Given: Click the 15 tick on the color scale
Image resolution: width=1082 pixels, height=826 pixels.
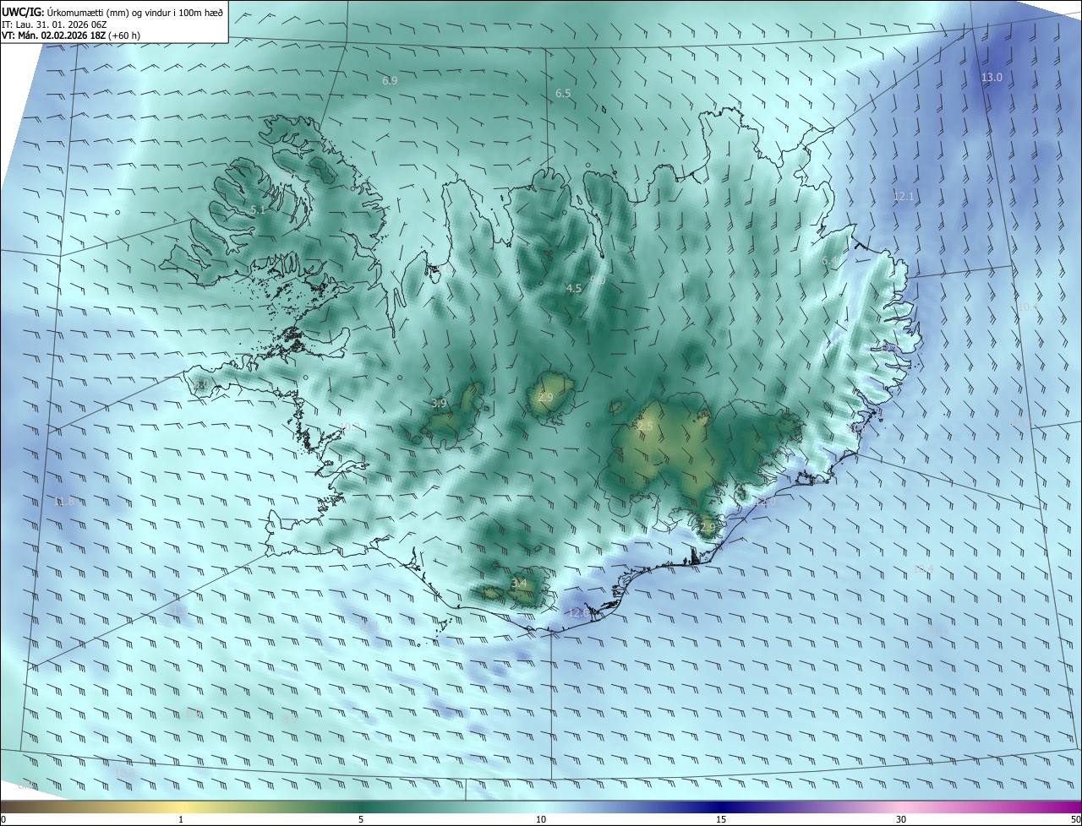Looking at the screenshot, I should (x=721, y=819).
